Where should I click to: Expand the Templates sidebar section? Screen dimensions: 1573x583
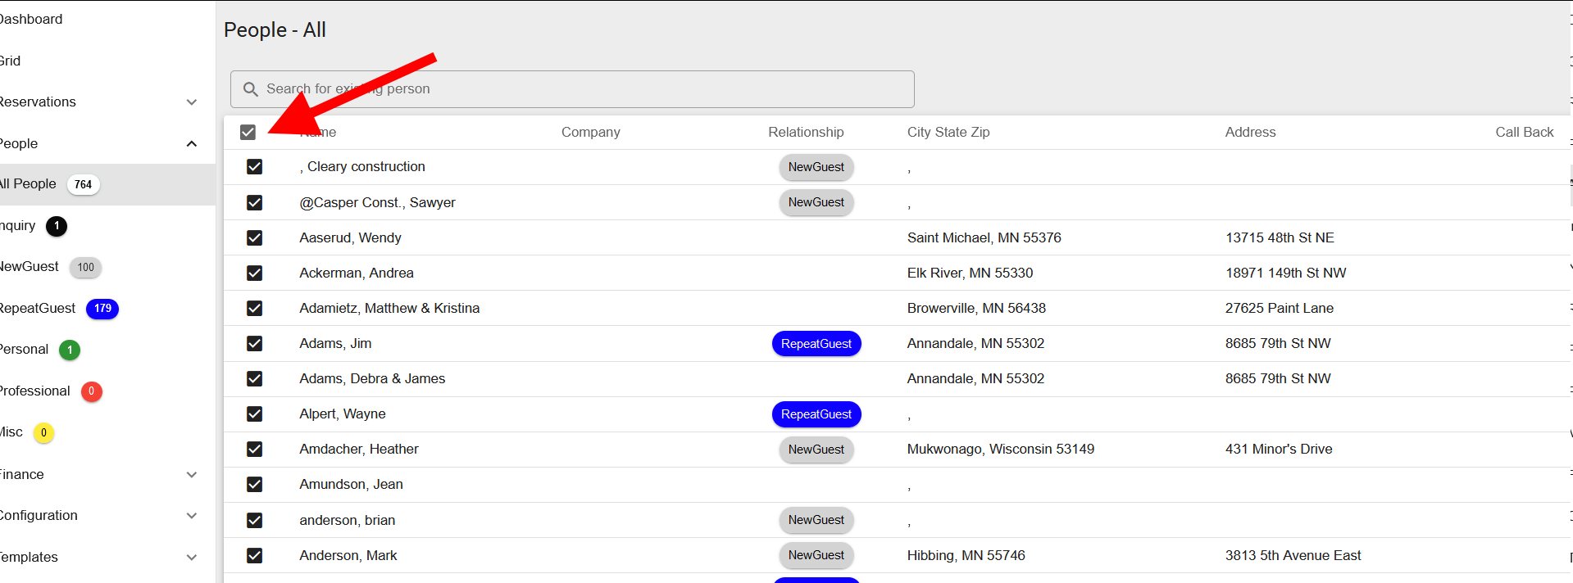(191, 558)
